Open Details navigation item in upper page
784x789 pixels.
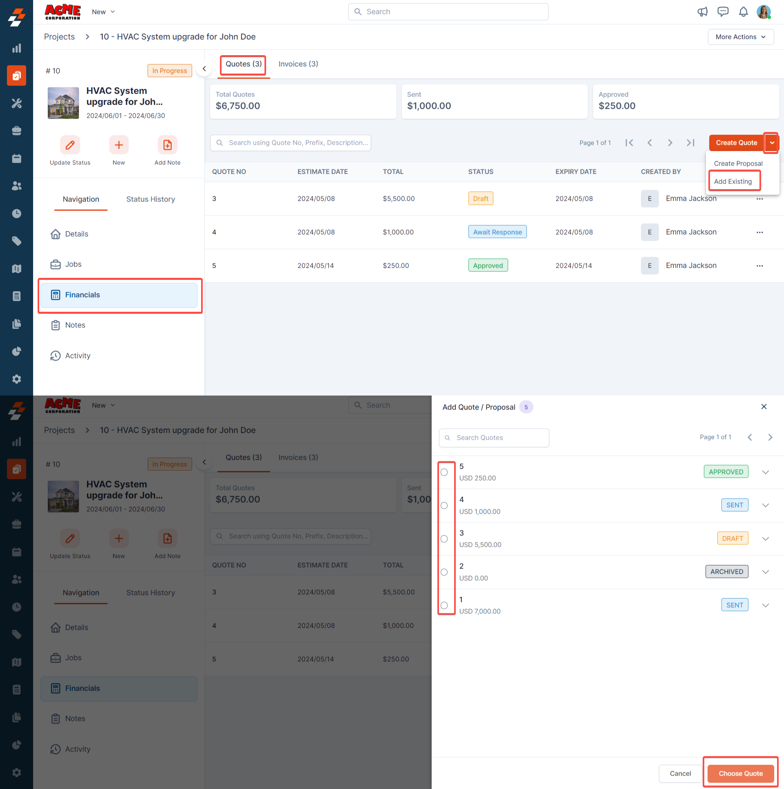click(x=69, y=234)
